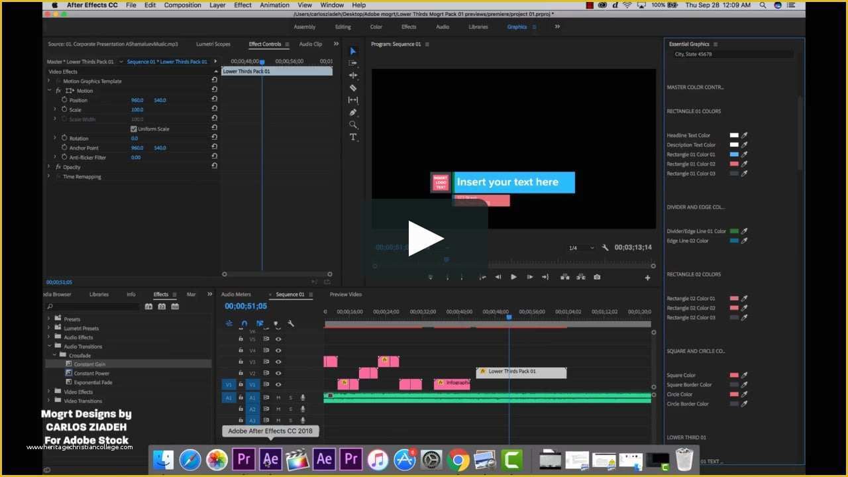
Task: Switch to the Editing workspace
Action: (x=343, y=27)
